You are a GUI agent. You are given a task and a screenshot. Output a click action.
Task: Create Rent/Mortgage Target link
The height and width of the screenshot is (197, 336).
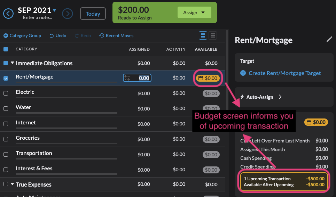pos(284,73)
